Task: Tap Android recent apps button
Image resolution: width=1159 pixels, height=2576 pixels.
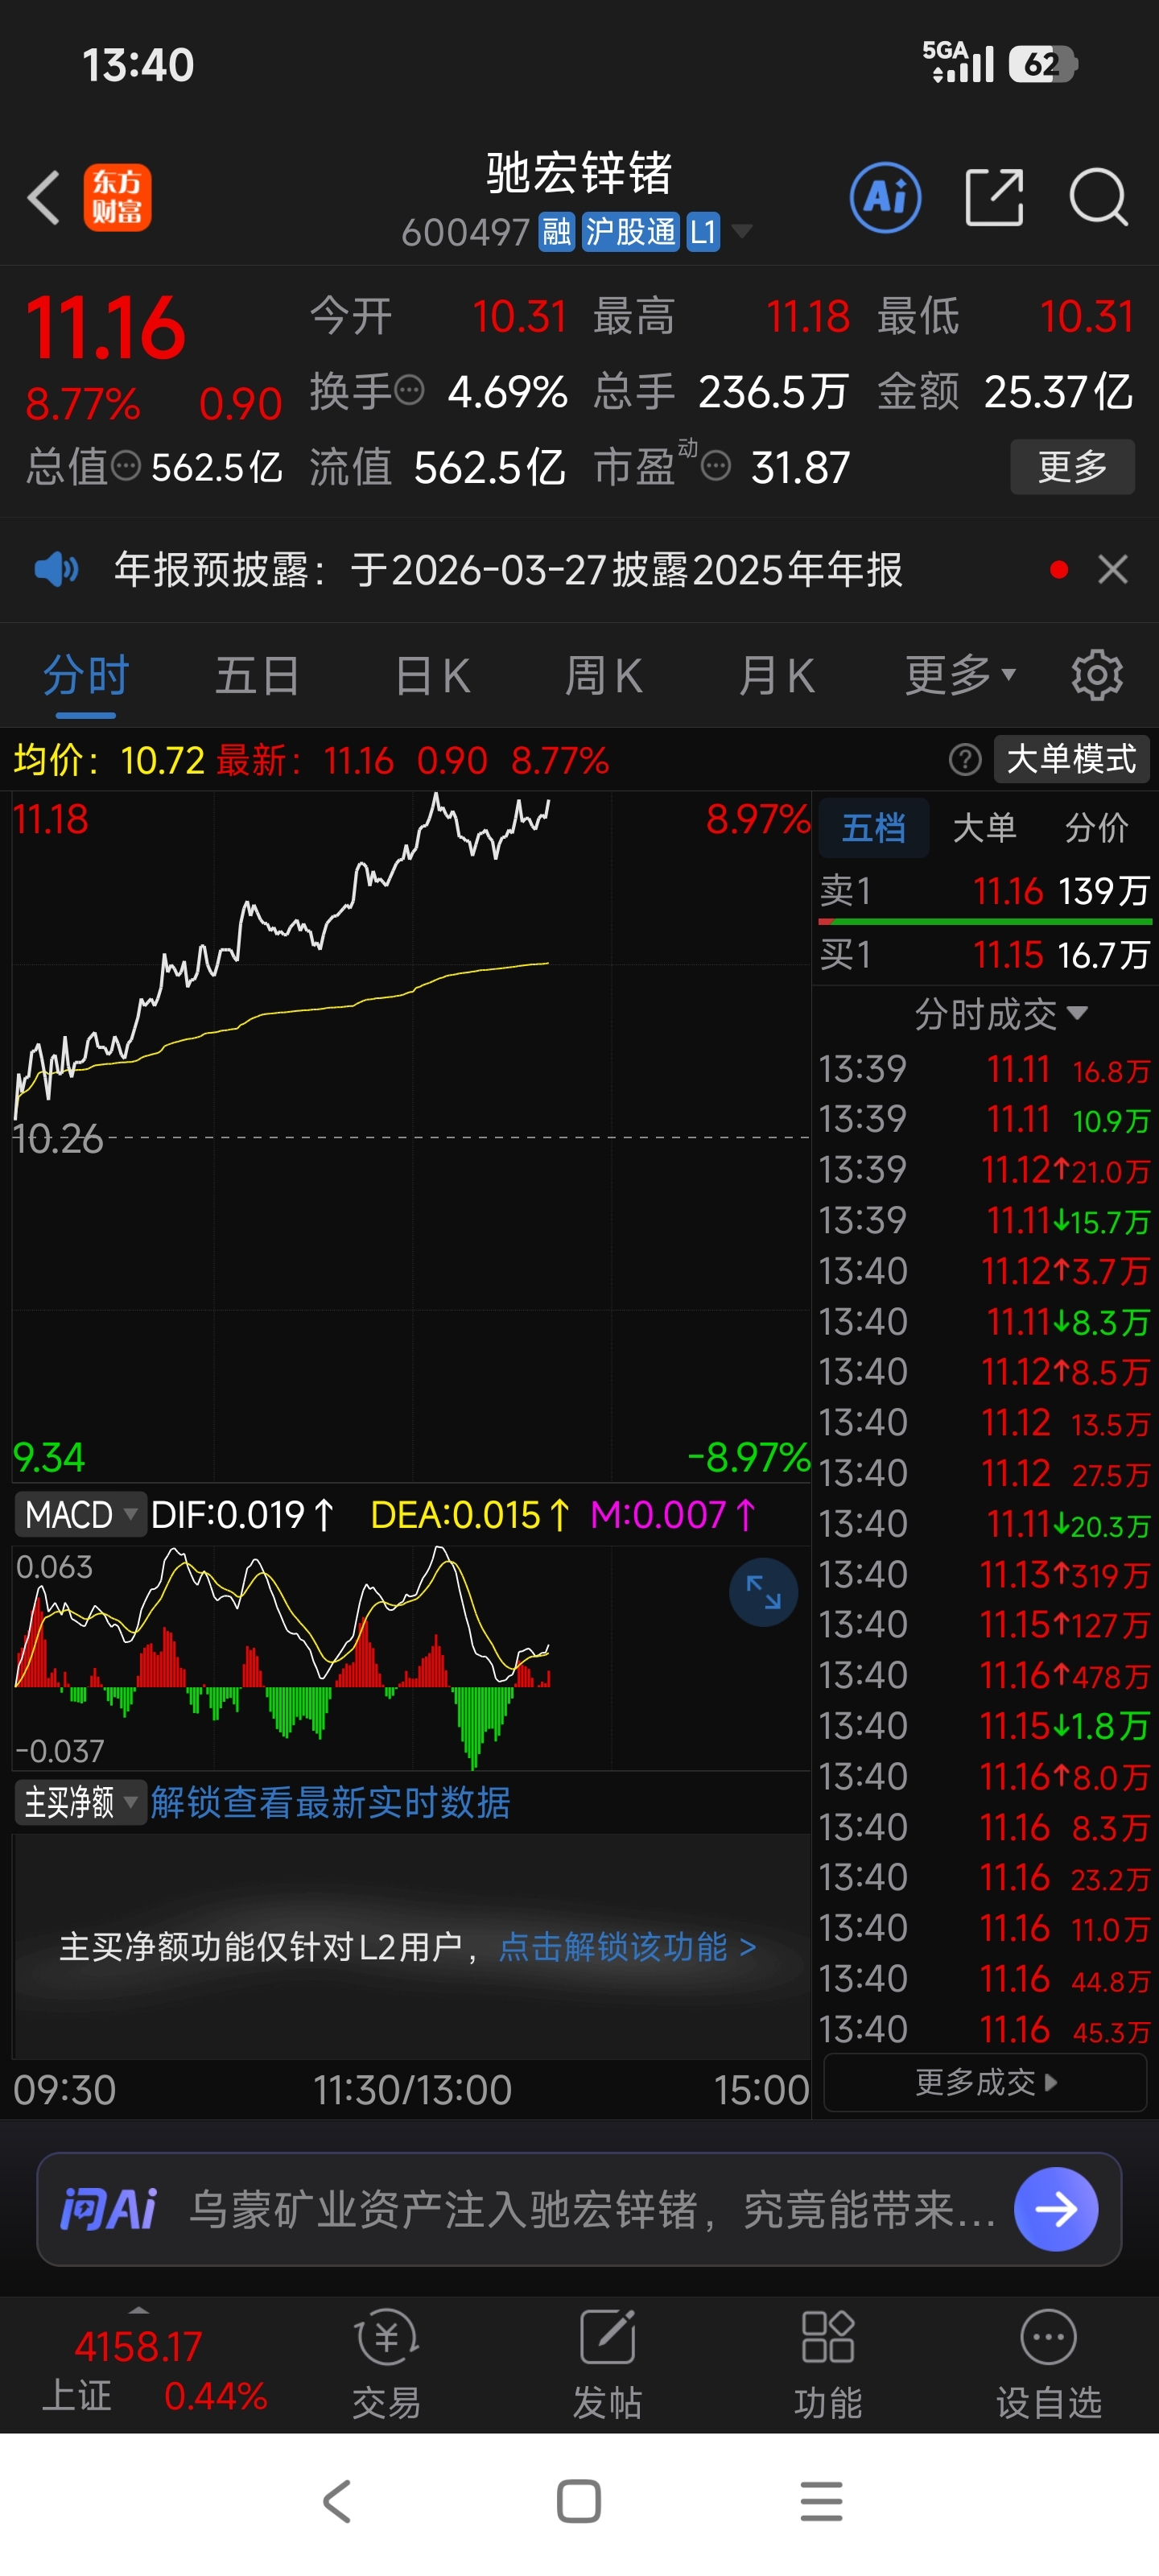Action: point(821,2502)
